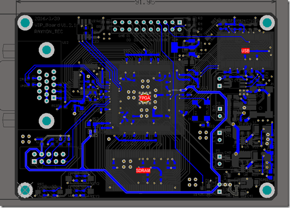Click the GND label under the pin header
This screenshot has height=208, width=290.
(121, 36)
